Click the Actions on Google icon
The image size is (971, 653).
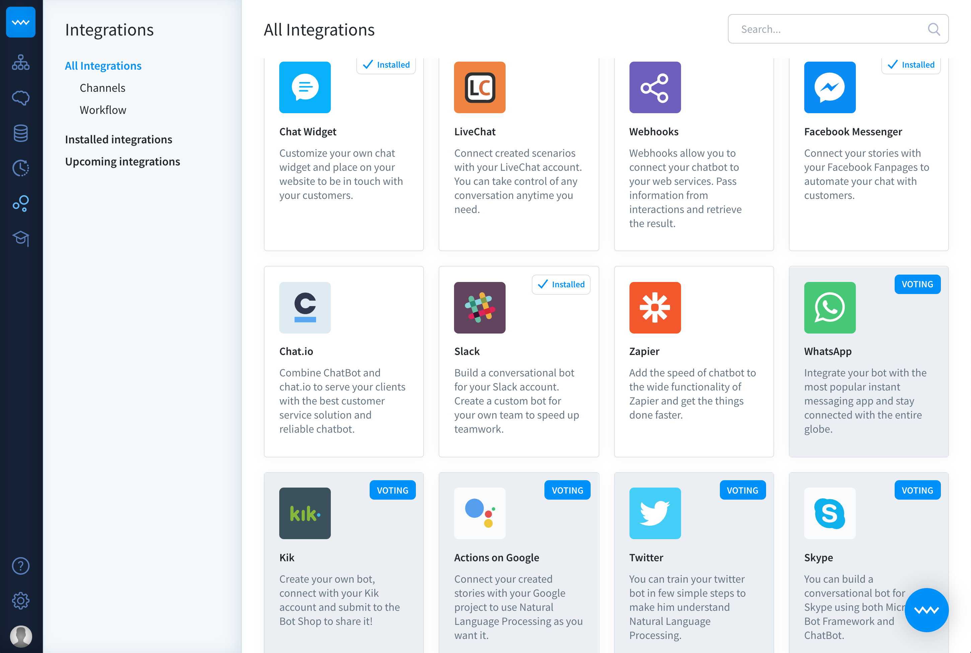click(x=480, y=513)
